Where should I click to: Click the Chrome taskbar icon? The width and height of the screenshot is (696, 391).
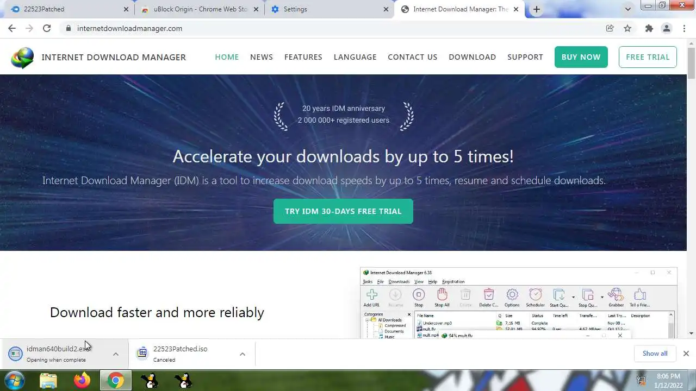tap(115, 381)
